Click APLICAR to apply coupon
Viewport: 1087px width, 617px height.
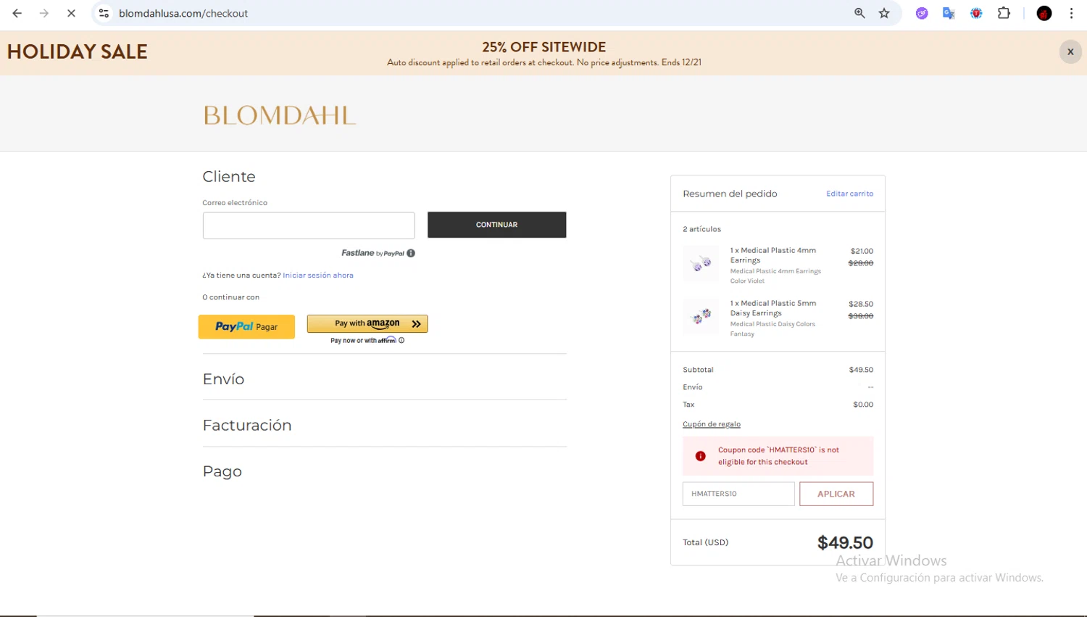pos(836,494)
